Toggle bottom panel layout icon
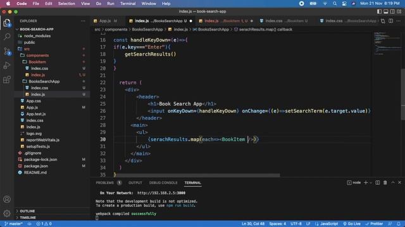This screenshot has height=227, width=405. pos(386,11)
